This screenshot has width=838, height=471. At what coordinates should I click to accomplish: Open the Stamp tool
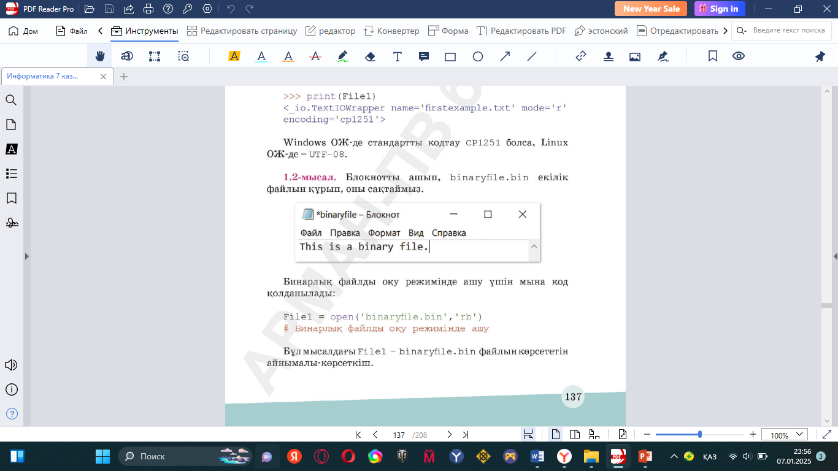[x=608, y=56]
